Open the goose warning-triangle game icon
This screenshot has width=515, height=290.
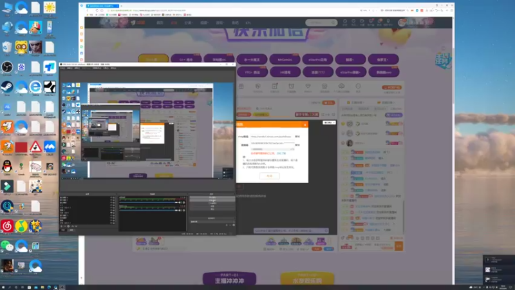(35, 147)
